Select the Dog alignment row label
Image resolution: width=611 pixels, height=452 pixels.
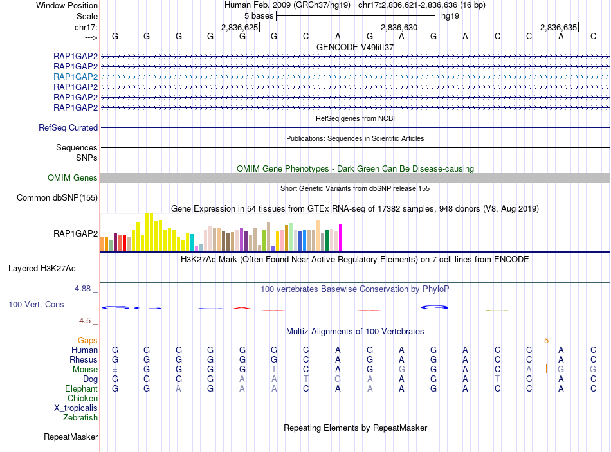tap(91, 379)
